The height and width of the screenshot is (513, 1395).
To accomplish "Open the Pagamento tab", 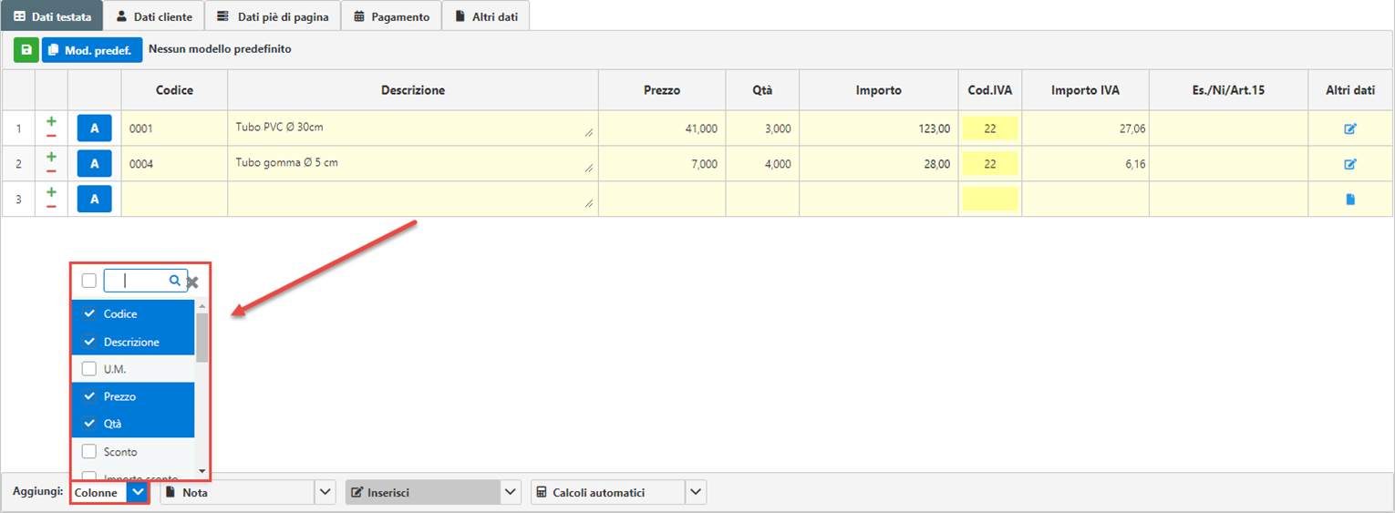I will [x=391, y=16].
